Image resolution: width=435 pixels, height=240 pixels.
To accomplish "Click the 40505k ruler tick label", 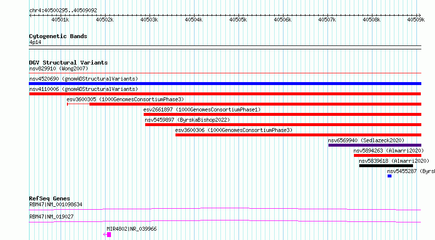I will tap(238, 20).
